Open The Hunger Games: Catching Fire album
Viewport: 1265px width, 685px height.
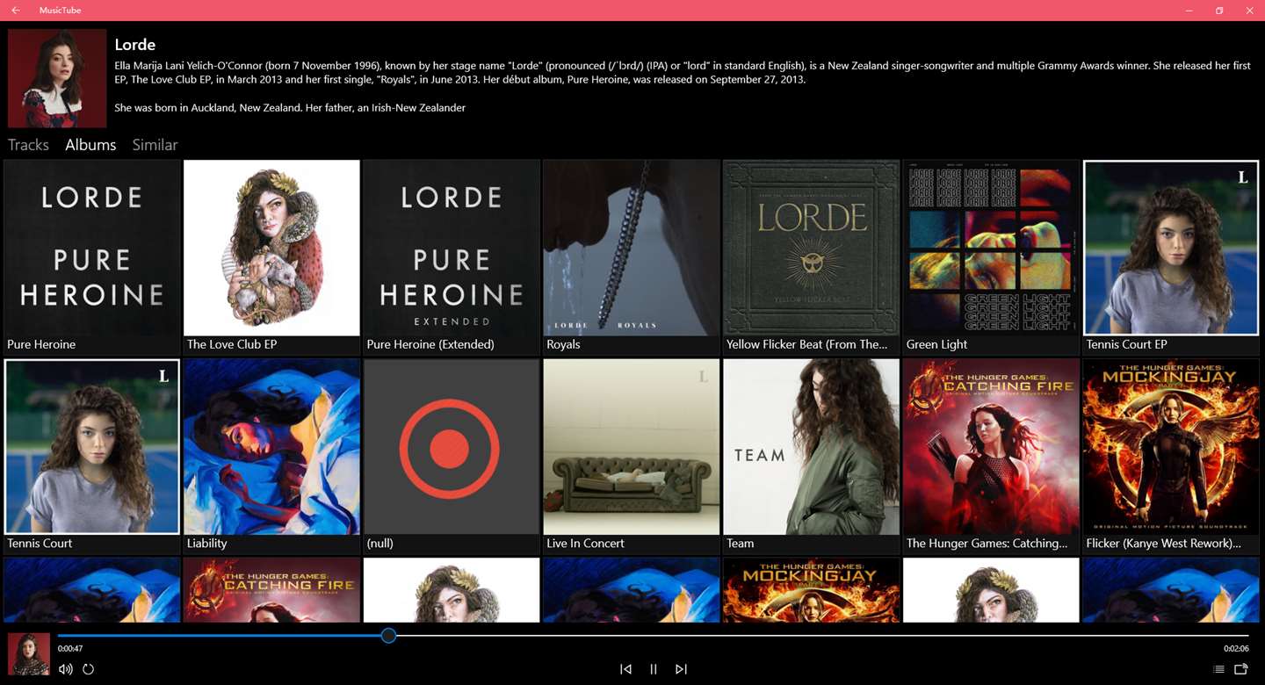pos(991,456)
